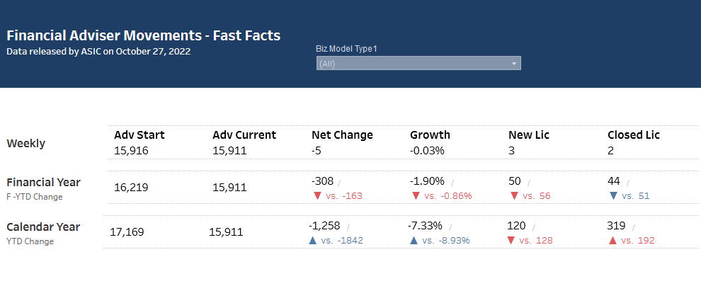Click red up triangle beside vs. 192
This screenshot has width=701, height=303.
pyautogui.click(x=612, y=241)
